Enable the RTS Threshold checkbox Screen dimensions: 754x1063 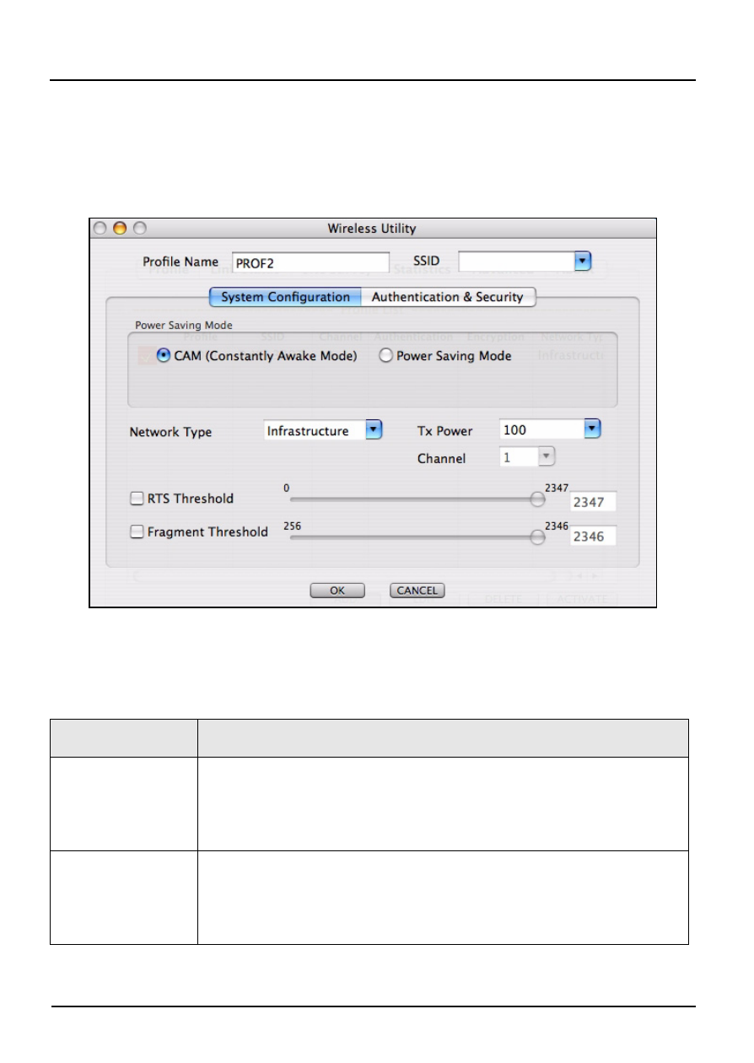tap(137, 499)
